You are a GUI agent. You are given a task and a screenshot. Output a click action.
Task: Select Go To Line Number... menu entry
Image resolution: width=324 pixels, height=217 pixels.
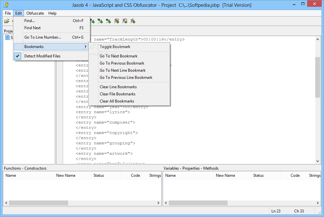pyautogui.click(x=52, y=37)
